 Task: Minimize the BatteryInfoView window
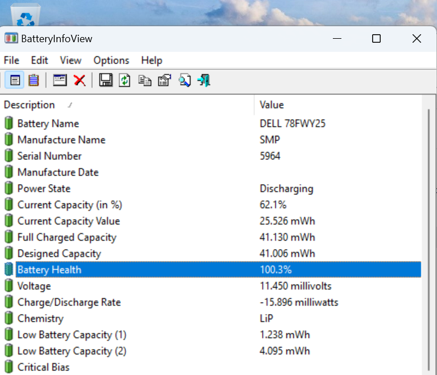pos(337,39)
